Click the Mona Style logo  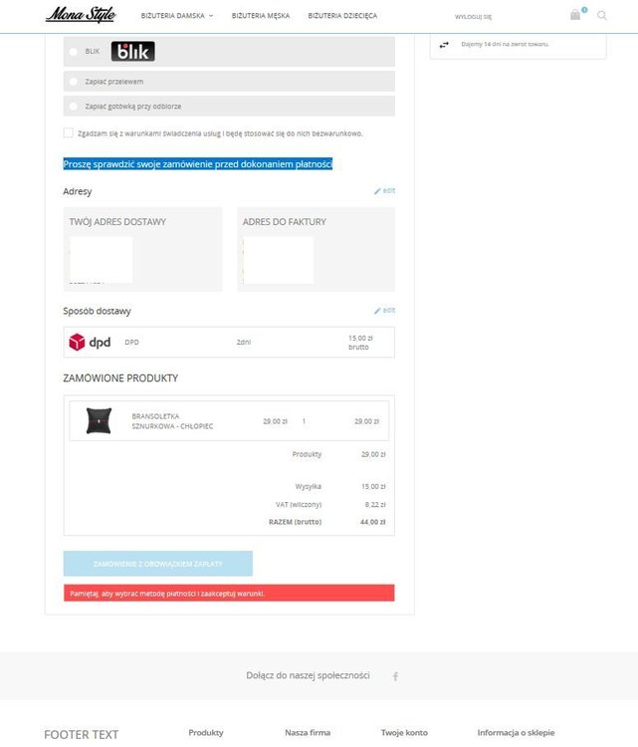(81, 14)
